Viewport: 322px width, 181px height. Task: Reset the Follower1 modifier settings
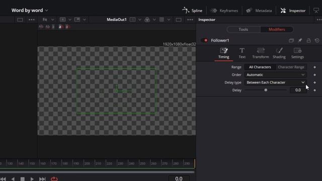coord(317,40)
